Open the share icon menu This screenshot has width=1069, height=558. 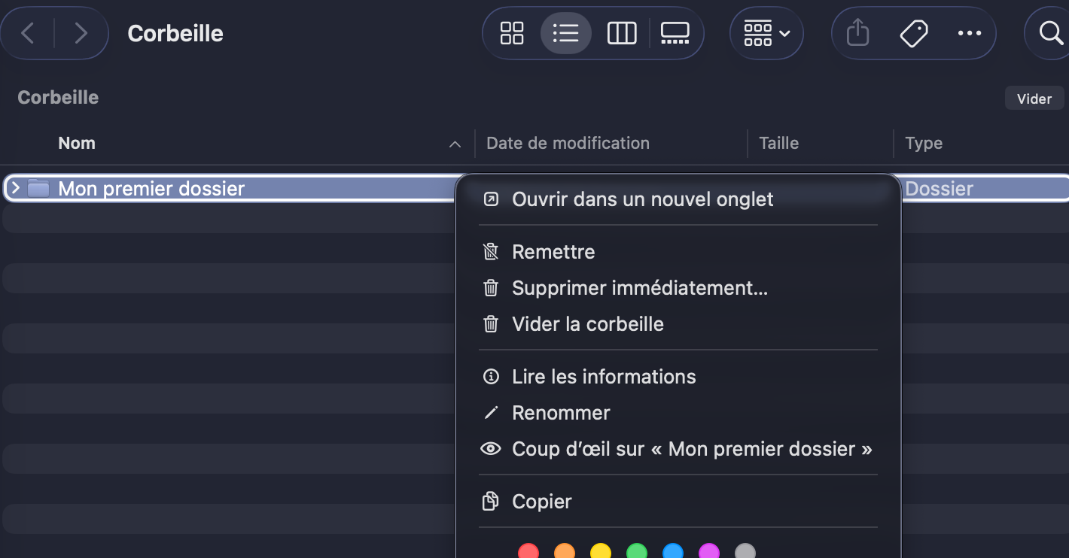858,33
